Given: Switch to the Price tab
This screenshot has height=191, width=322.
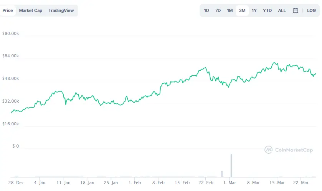Looking at the screenshot, I should [8, 10].
